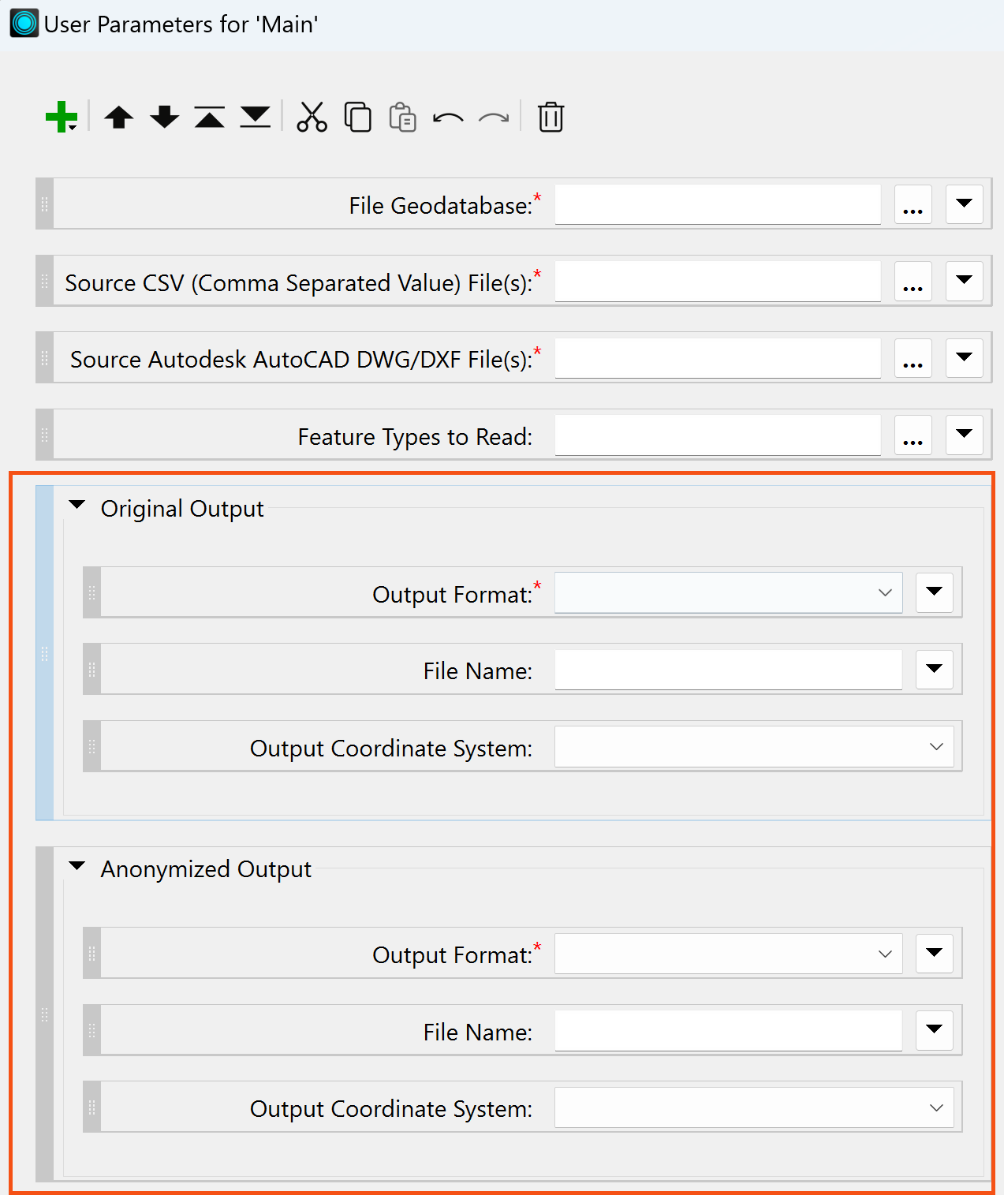Open Anonymized Output's Output Format combo box
The image size is (1004, 1195).
tap(729, 954)
